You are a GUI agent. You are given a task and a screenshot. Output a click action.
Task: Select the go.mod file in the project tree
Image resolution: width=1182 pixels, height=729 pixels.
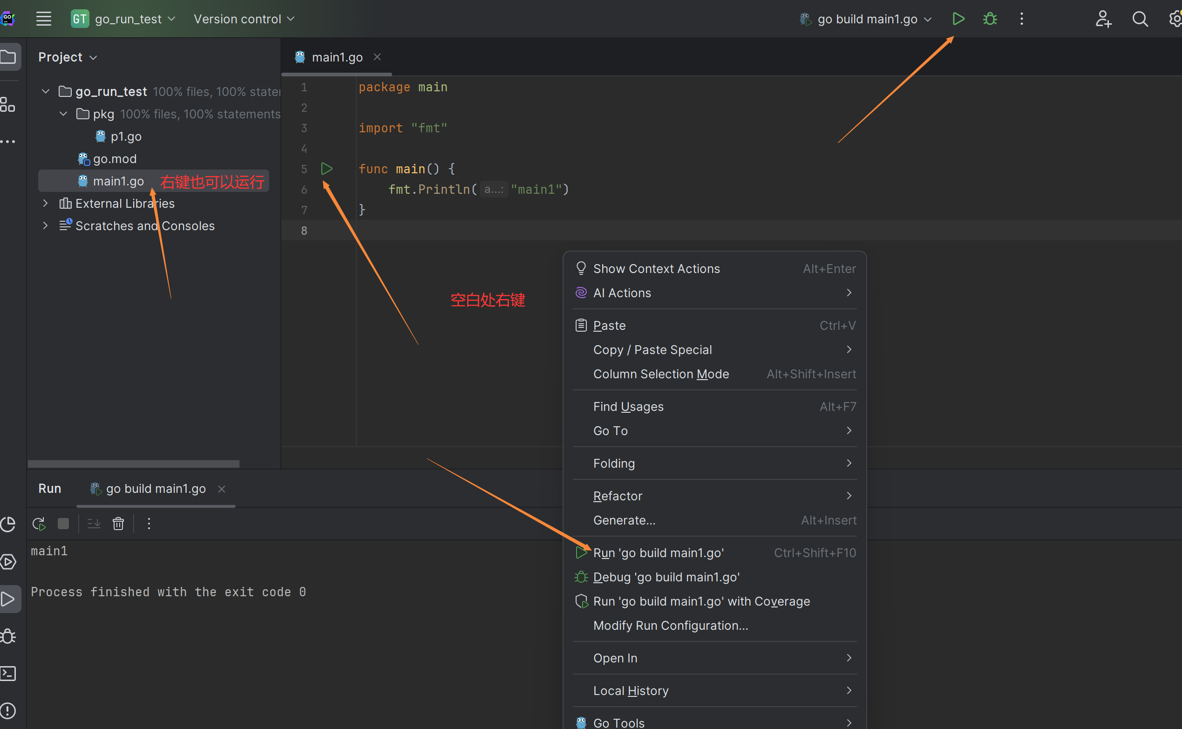(114, 159)
